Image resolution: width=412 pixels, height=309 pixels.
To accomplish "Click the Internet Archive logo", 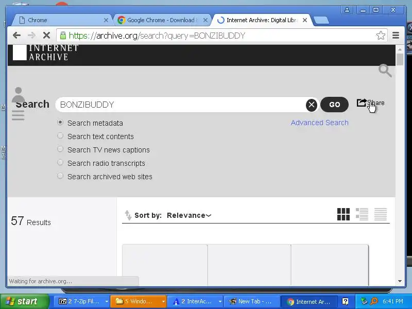I will 45,53.
